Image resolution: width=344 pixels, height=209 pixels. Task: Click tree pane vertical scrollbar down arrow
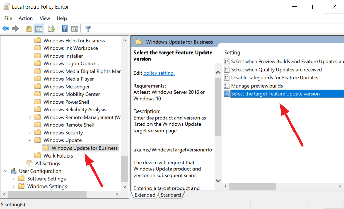point(125,186)
